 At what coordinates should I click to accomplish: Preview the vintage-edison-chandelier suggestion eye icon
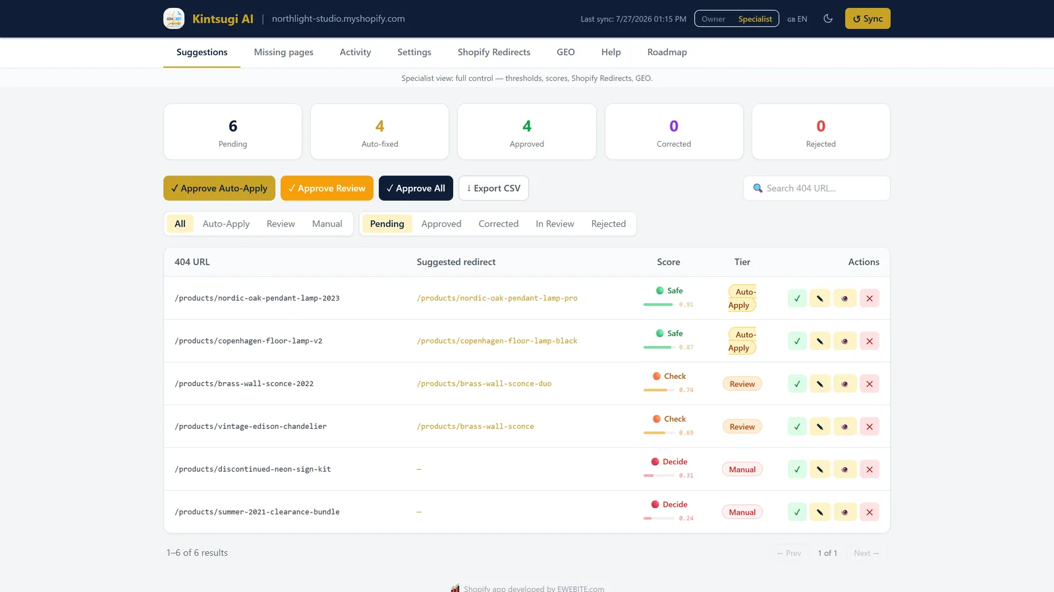(845, 427)
